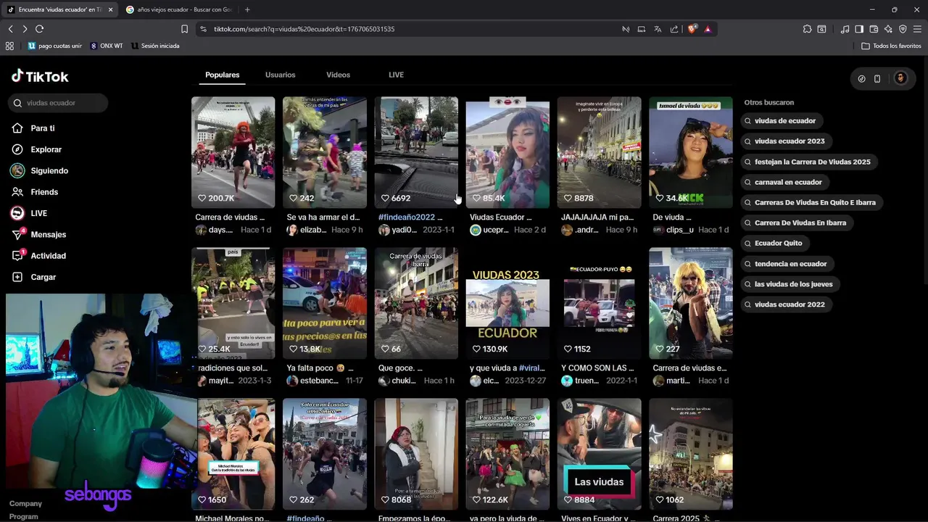Search suggestion 'viudas ecuador 2022'
This screenshot has height=522, width=928.
787,304
